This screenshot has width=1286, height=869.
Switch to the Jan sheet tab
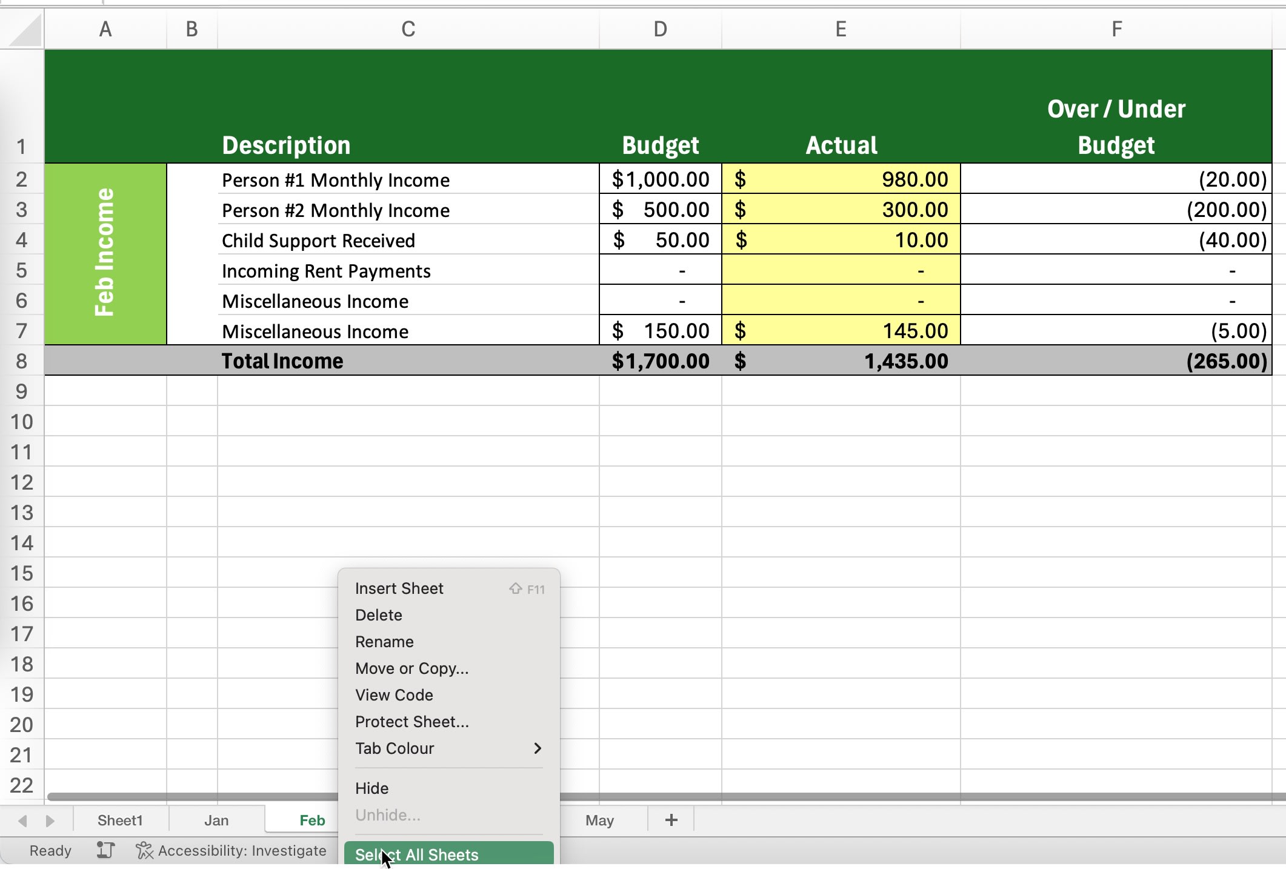pos(216,820)
